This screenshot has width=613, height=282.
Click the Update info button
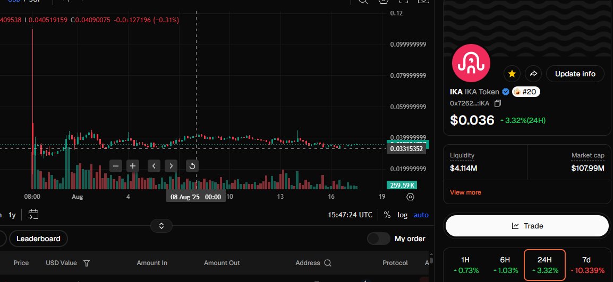(575, 74)
